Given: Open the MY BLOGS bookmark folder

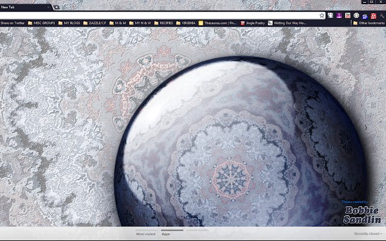Looking at the screenshot, I should pos(69,23).
